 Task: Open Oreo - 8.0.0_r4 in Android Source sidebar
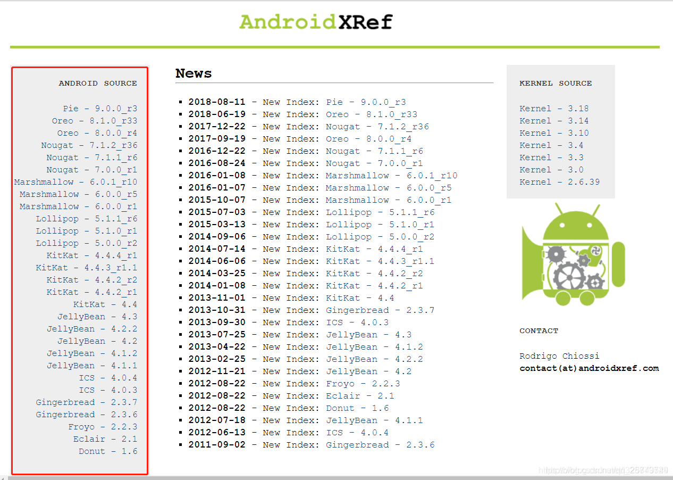(x=97, y=133)
